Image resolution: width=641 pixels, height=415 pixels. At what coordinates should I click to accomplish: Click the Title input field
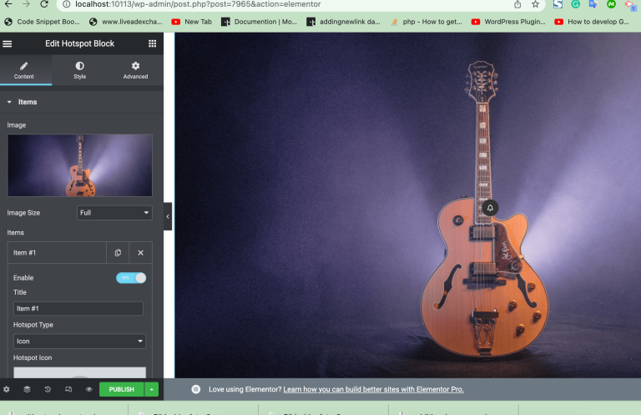pos(78,309)
